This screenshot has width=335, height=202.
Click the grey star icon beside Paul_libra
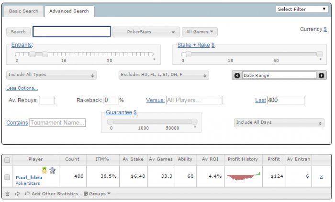click(52, 171)
